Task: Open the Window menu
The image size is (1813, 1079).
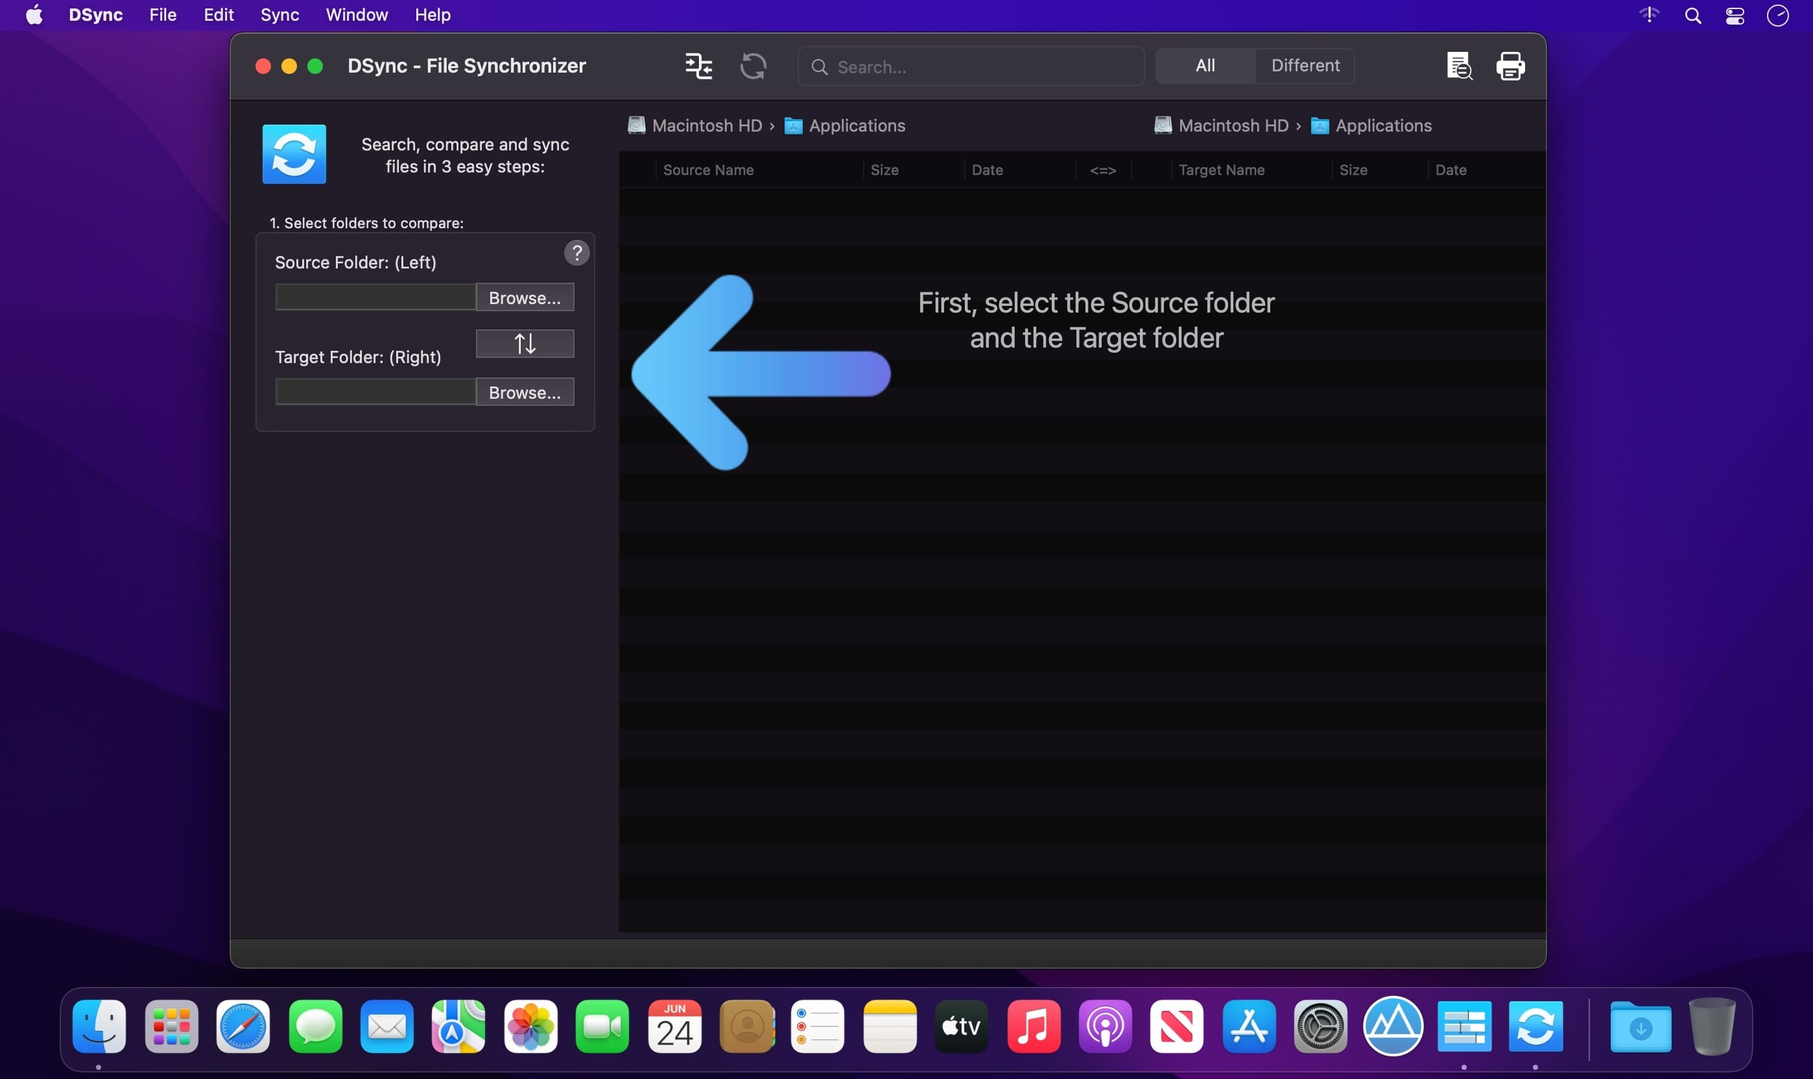Action: coord(355,14)
